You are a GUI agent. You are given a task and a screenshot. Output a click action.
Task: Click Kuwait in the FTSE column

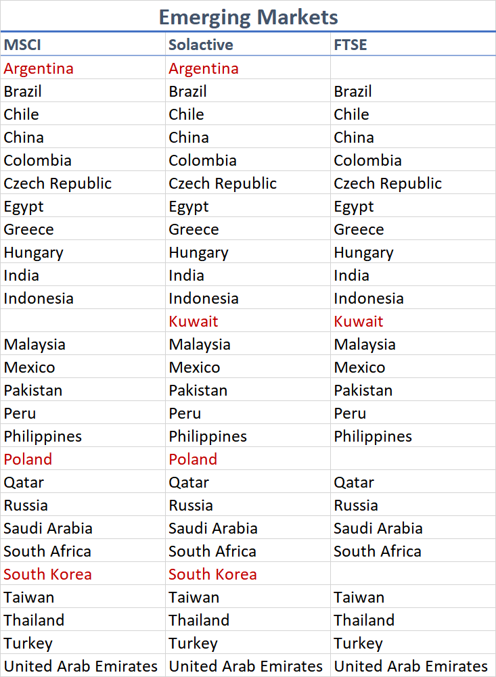[x=359, y=321]
